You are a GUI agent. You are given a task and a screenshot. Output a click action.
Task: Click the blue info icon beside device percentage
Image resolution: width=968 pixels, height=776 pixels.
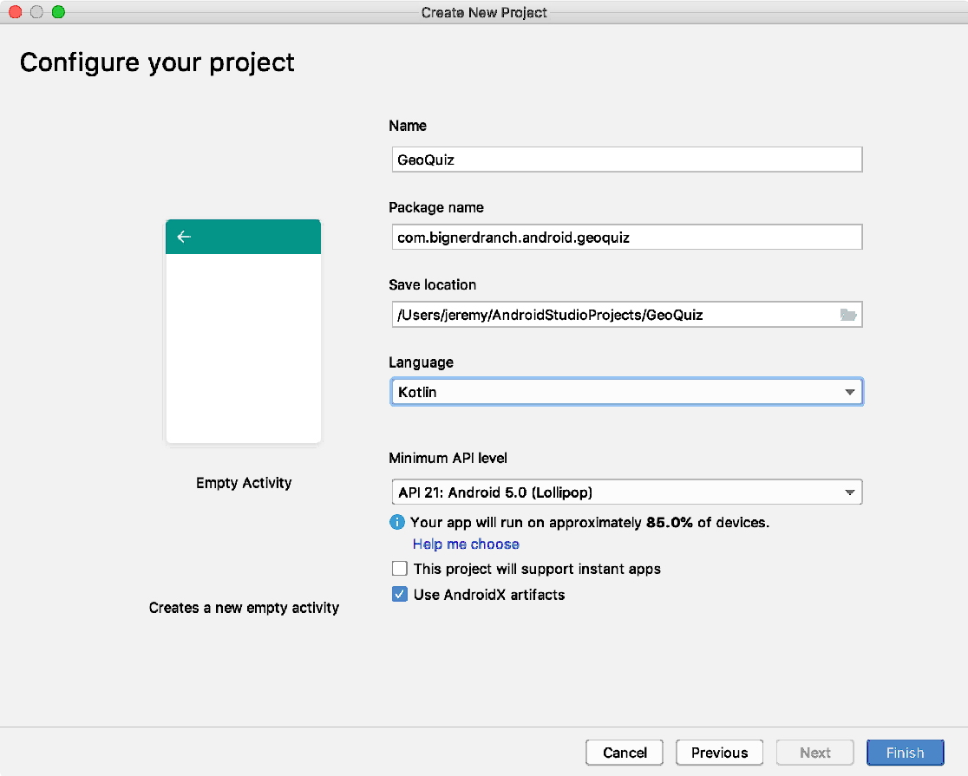[x=397, y=522]
